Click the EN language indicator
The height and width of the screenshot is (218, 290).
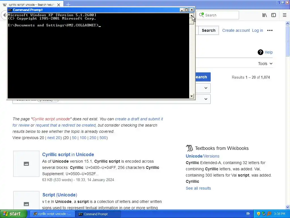248,214
